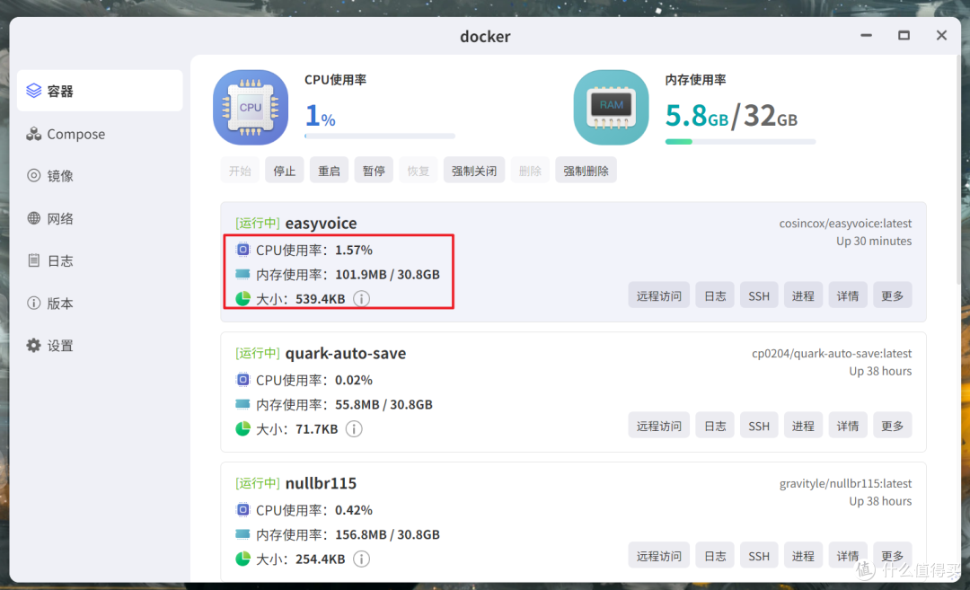Open 日志 button in easyvoice card
This screenshot has height=590, width=970.
(715, 295)
